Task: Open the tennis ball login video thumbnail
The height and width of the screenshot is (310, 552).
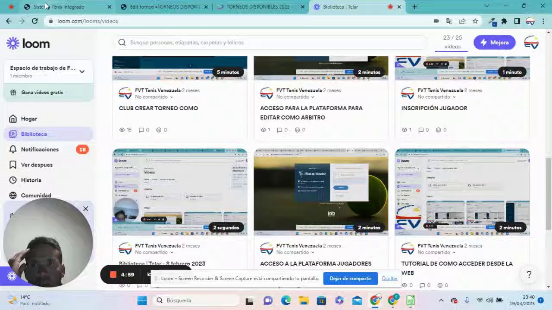Action: click(x=321, y=192)
